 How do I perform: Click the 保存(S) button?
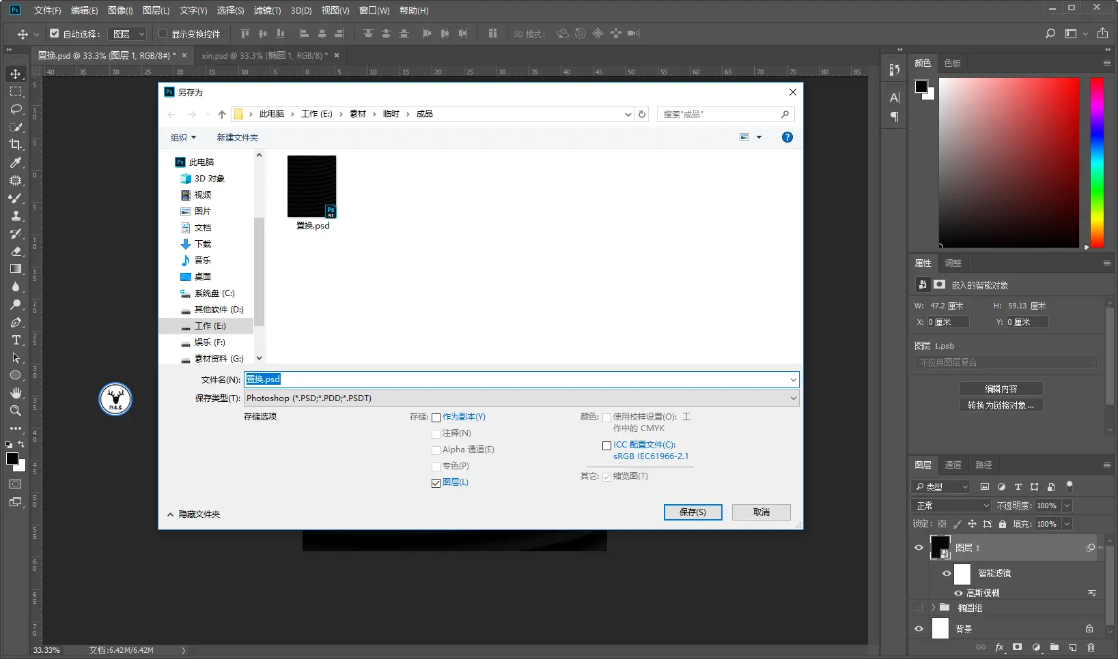point(693,512)
